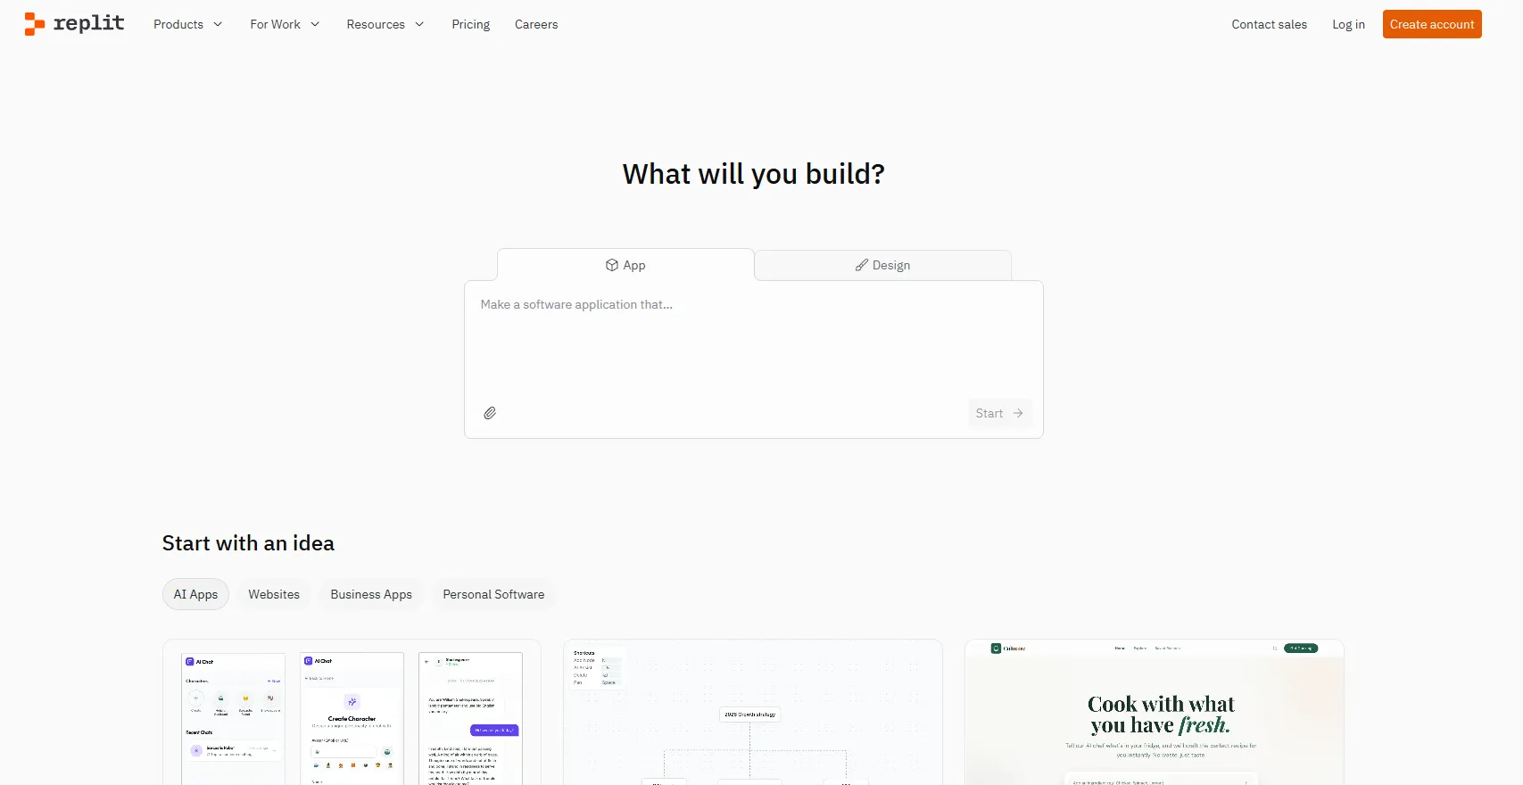Click the arrow icon beside Start
This screenshot has width=1523, height=785.
pos(1018,413)
